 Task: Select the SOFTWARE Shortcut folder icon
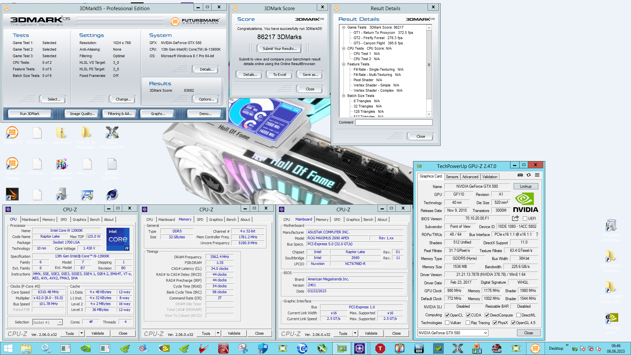[611, 261]
